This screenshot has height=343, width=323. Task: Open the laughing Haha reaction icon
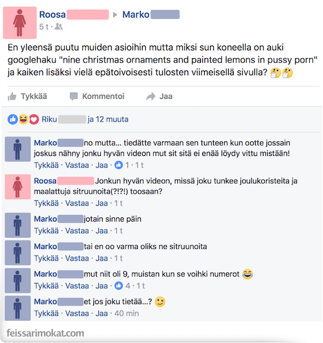point(23,120)
